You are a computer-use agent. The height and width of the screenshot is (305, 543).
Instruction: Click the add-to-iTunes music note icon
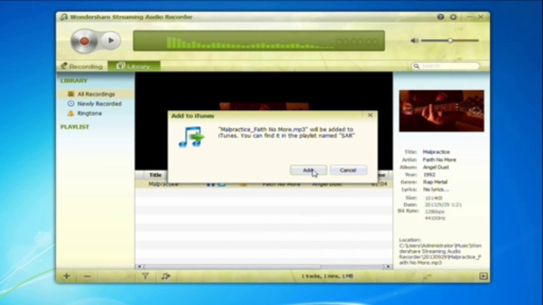(x=166, y=276)
